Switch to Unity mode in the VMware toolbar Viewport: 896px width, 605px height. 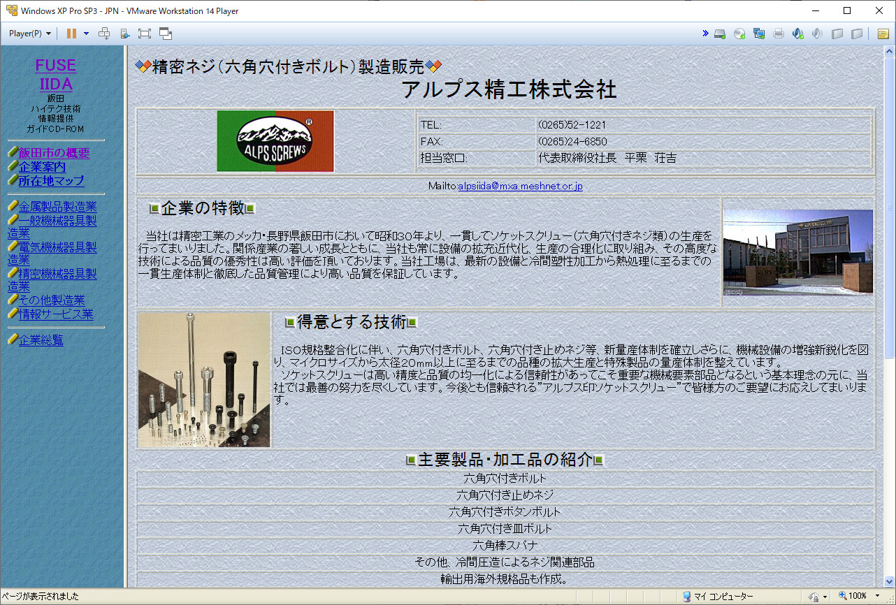(166, 34)
